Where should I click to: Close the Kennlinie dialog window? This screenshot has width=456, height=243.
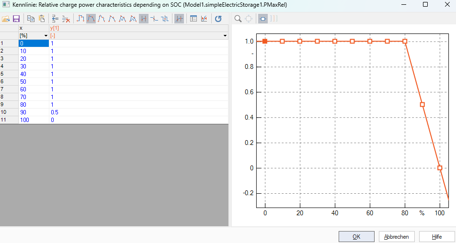pyautogui.click(x=447, y=4)
